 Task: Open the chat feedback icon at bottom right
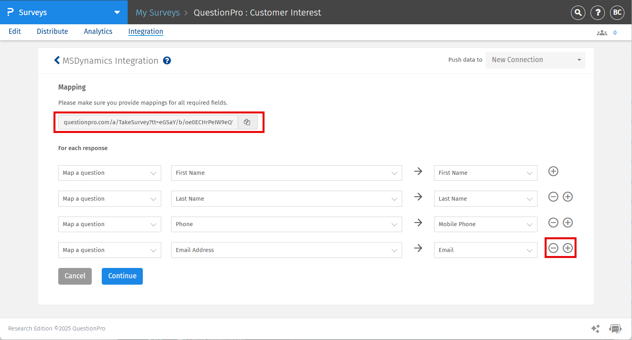615,328
